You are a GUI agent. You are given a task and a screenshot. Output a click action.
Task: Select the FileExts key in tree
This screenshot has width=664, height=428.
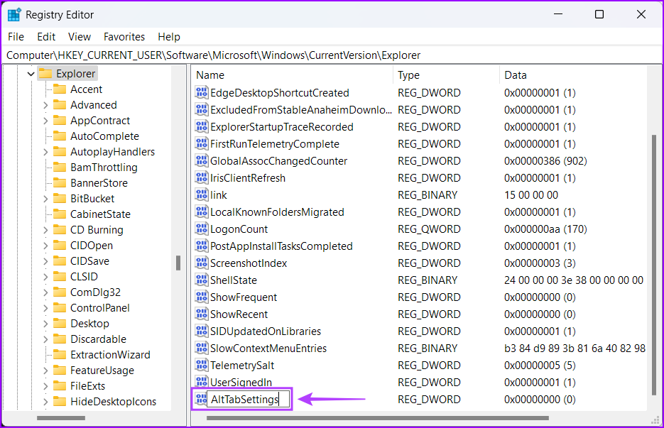(x=87, y=386)
